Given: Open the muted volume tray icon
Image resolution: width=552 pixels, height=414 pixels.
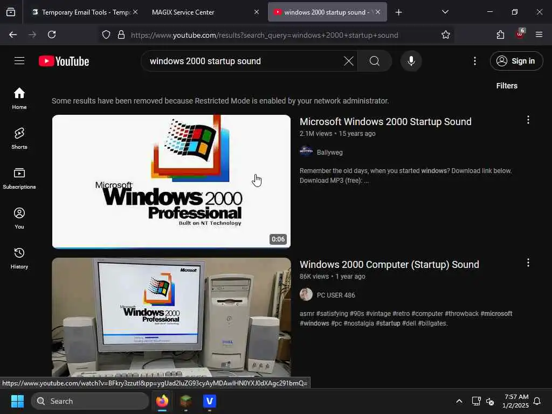Looking at the screenshot, I should pyautogui.click(x=490, y=401).
